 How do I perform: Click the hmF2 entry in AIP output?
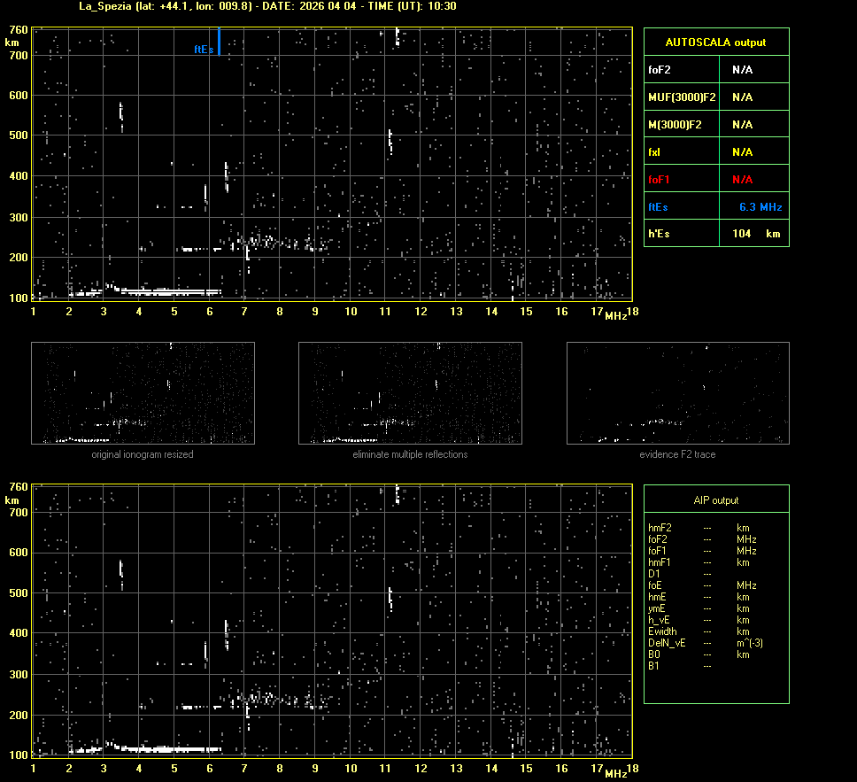pyautogui.click(x=660, y=528)
